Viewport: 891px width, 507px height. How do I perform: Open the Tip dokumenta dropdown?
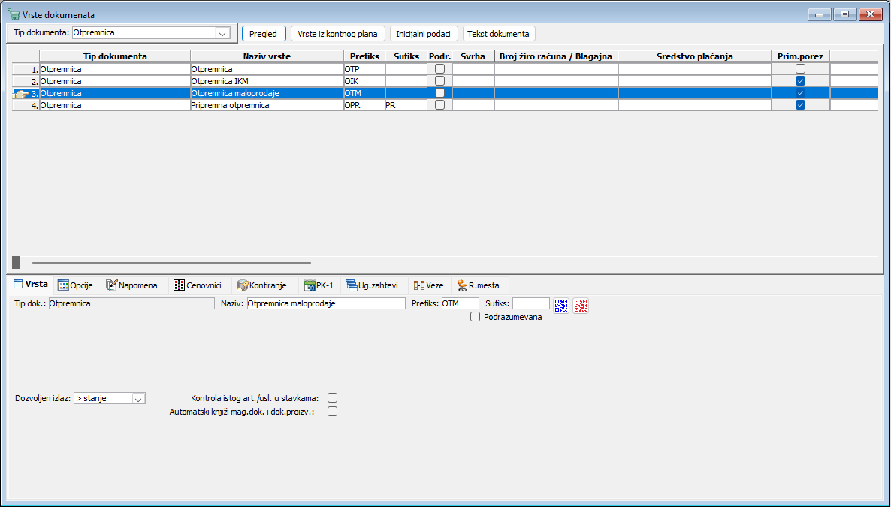click(x=222, y=33)
